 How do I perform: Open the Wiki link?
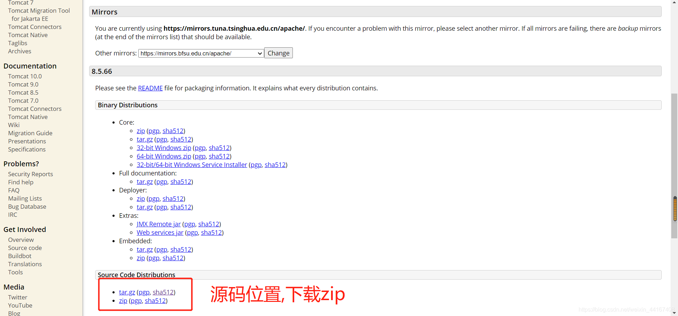click(x=14, y=125)
